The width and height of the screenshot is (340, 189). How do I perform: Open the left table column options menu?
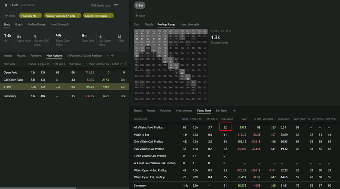[125, 64]
